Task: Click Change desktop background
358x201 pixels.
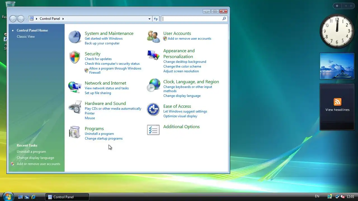Action: point(185,62)
